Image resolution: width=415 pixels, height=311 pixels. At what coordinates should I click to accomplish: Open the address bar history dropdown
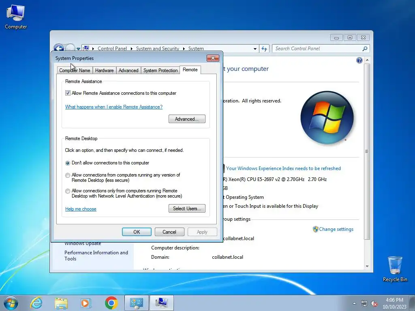pyautogui.click(x=255, y=49)
